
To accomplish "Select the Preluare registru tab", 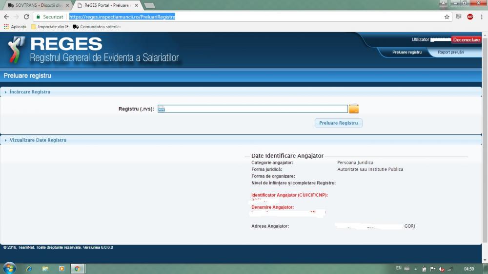I will [x=407, y=52].
